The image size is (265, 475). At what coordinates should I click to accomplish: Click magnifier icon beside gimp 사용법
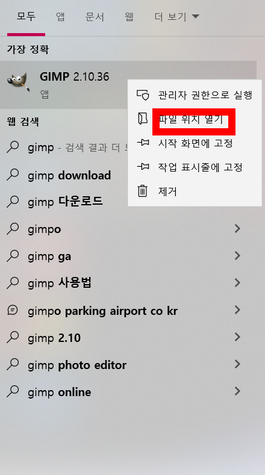(13, 282)
